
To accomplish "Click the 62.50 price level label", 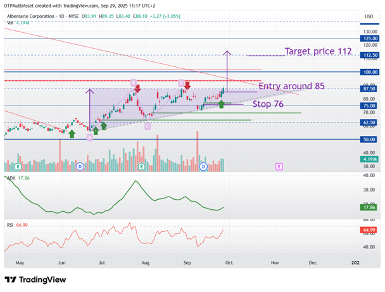I will click(369, 123).
